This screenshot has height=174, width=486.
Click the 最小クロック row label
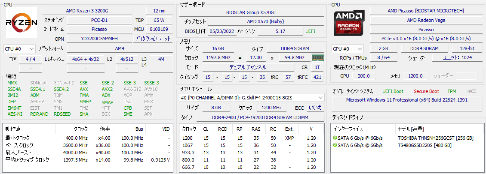pos(17,138)
